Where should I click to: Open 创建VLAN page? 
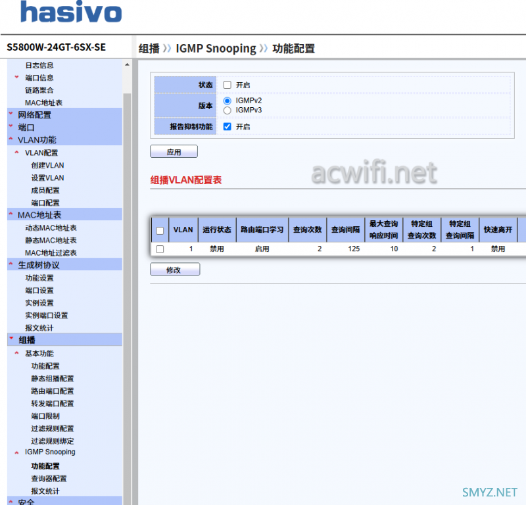pos(47,166)
